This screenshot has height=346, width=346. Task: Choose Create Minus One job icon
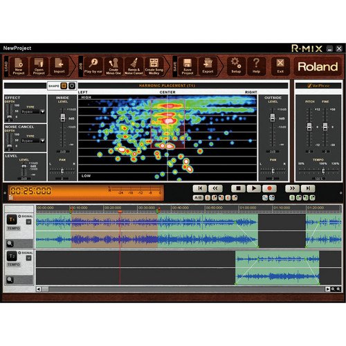[113, 66]
